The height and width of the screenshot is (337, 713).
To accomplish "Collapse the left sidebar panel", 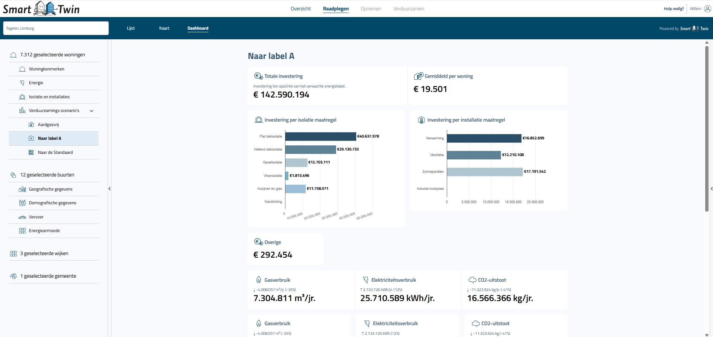I will pyautogui.click(x=110, y=189).
